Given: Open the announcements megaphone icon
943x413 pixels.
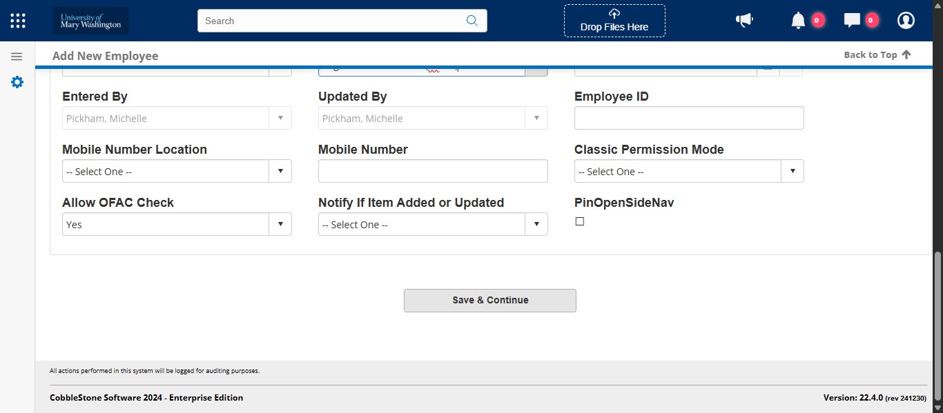Looking at the screenshot, I should [744, 21].
